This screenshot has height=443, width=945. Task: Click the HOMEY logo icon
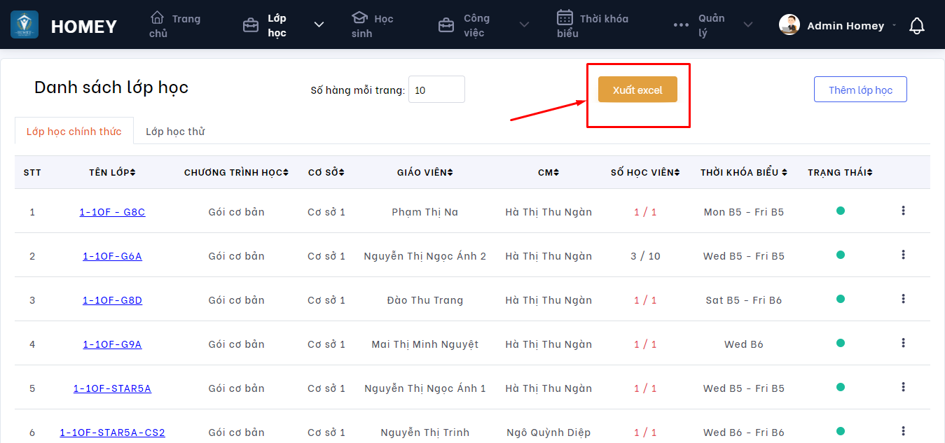25,25
